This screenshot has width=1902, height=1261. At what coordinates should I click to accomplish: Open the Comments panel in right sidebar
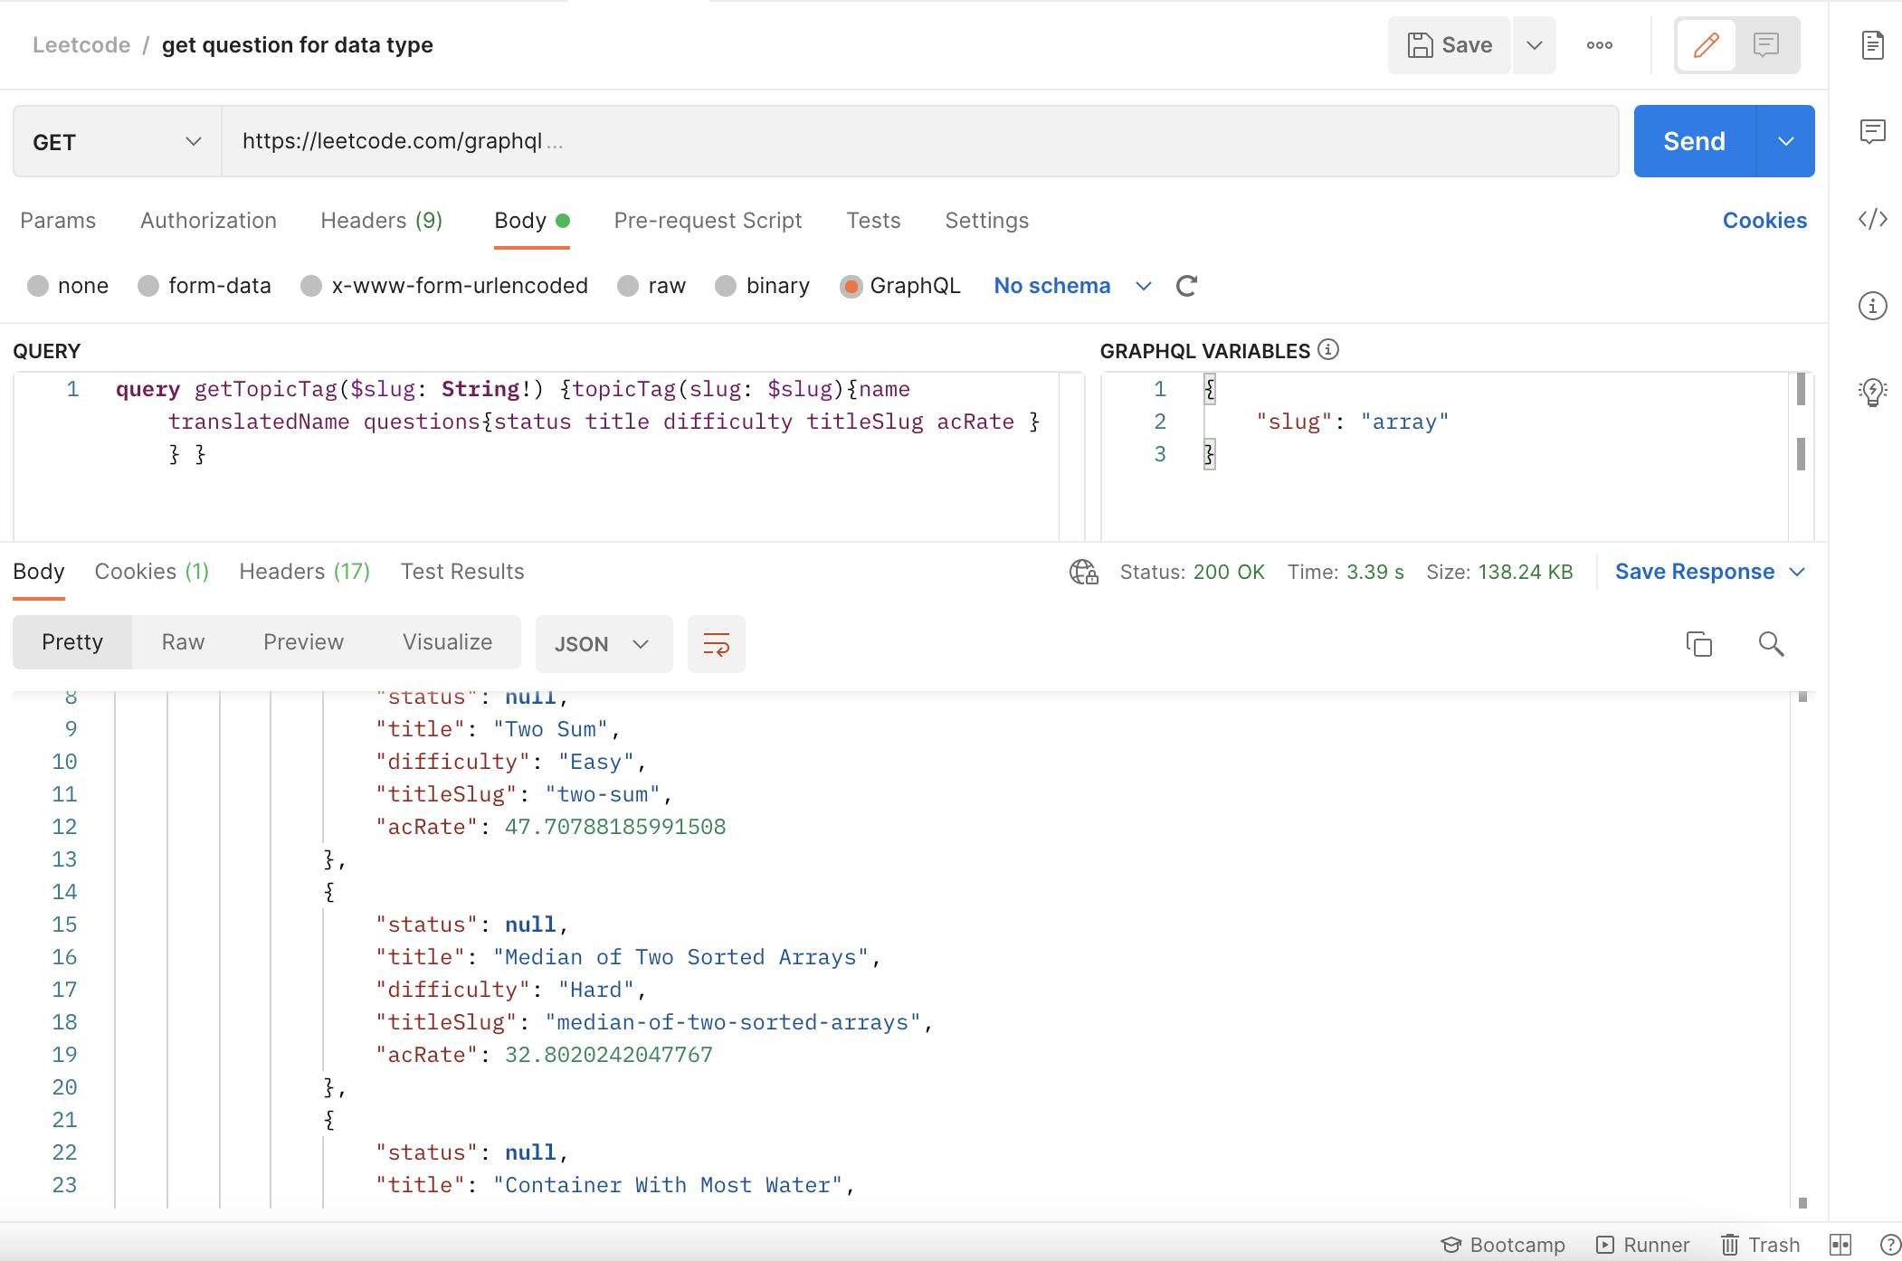tap(1873, 131)
